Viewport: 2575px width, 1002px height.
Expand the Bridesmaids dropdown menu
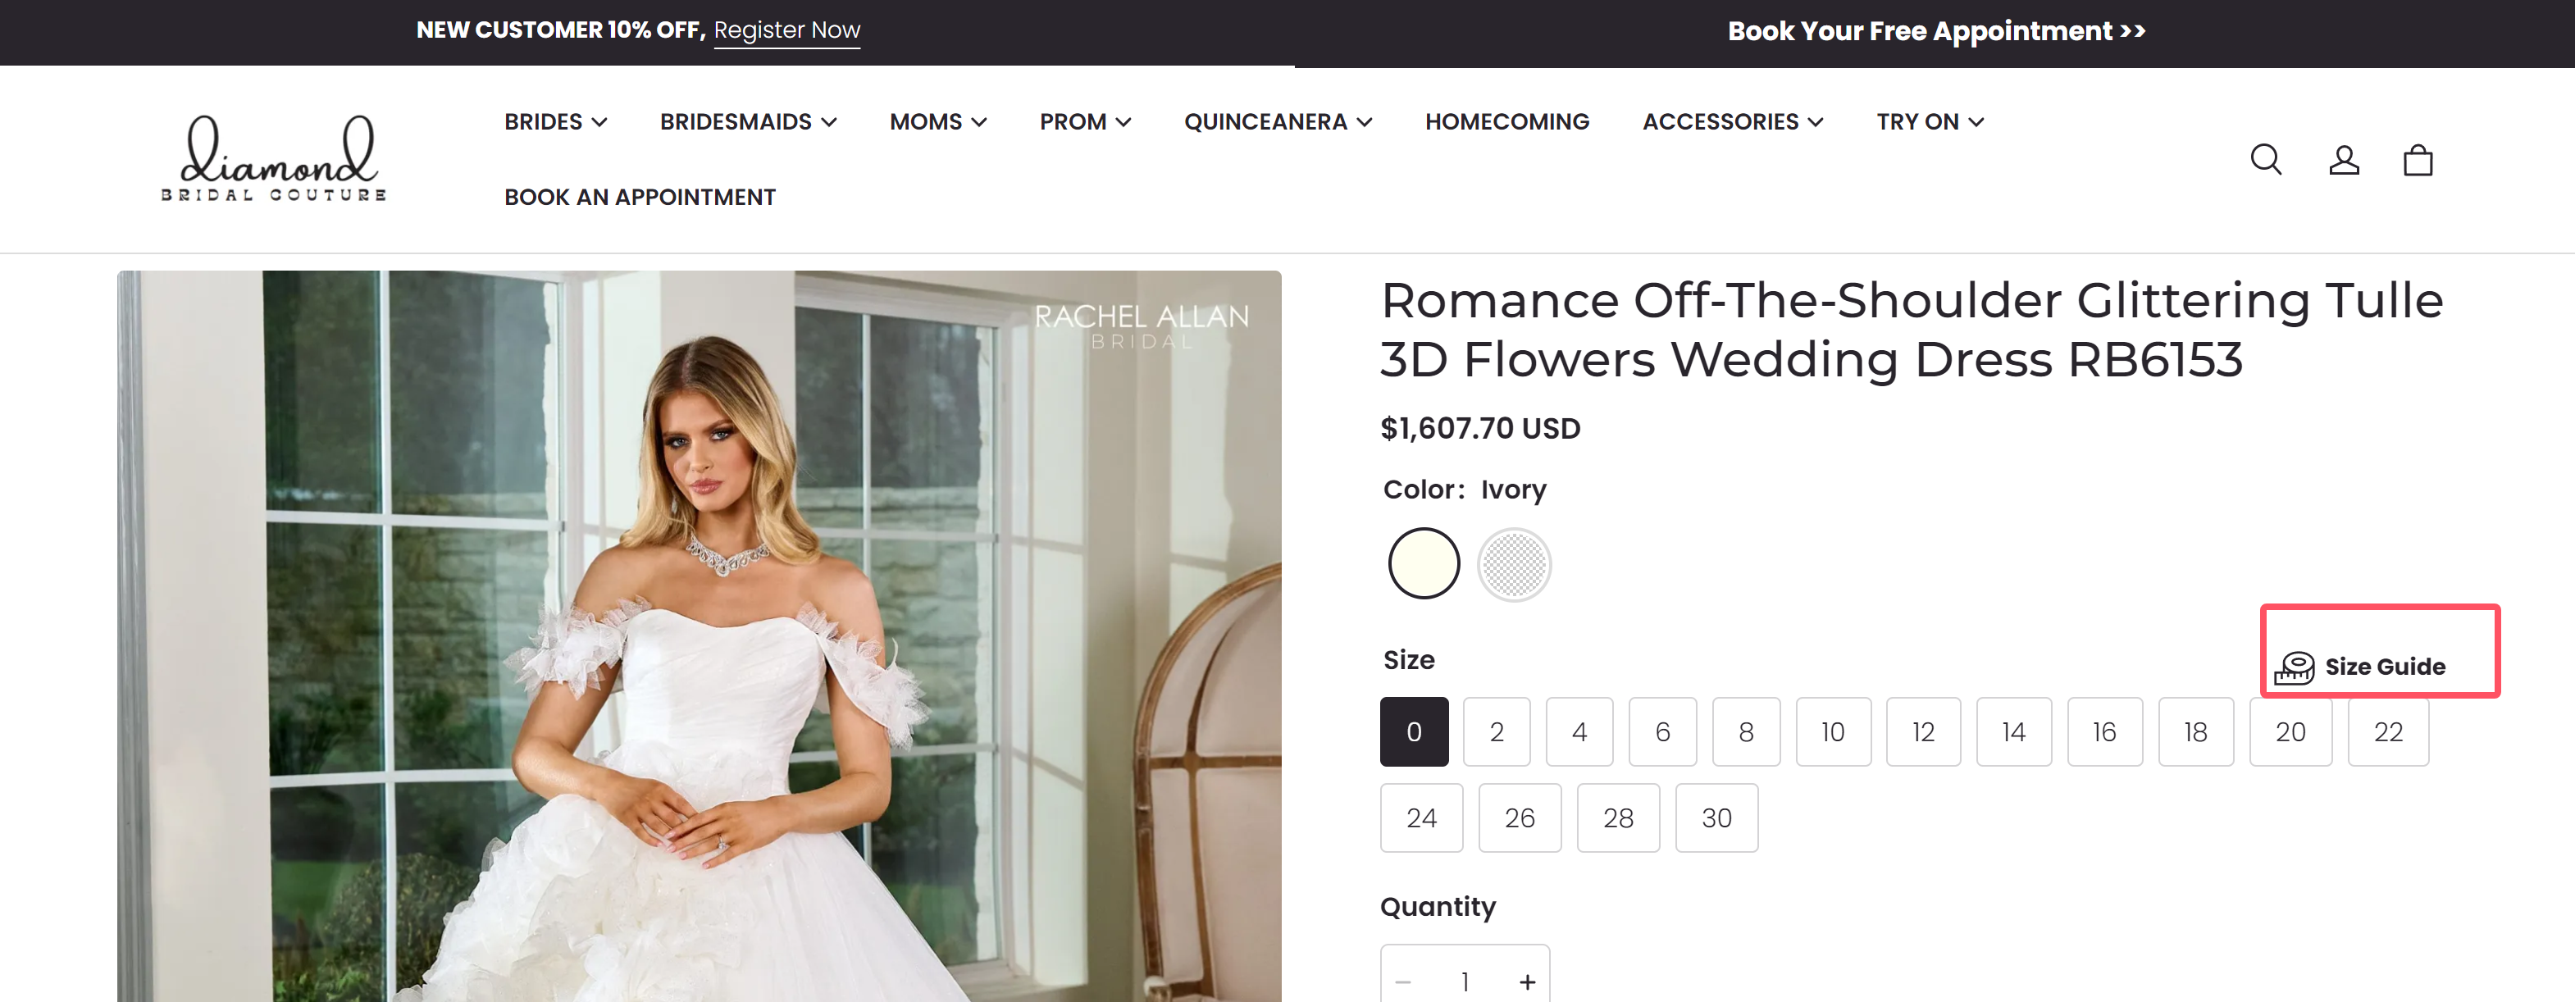[x=747, y=122]
